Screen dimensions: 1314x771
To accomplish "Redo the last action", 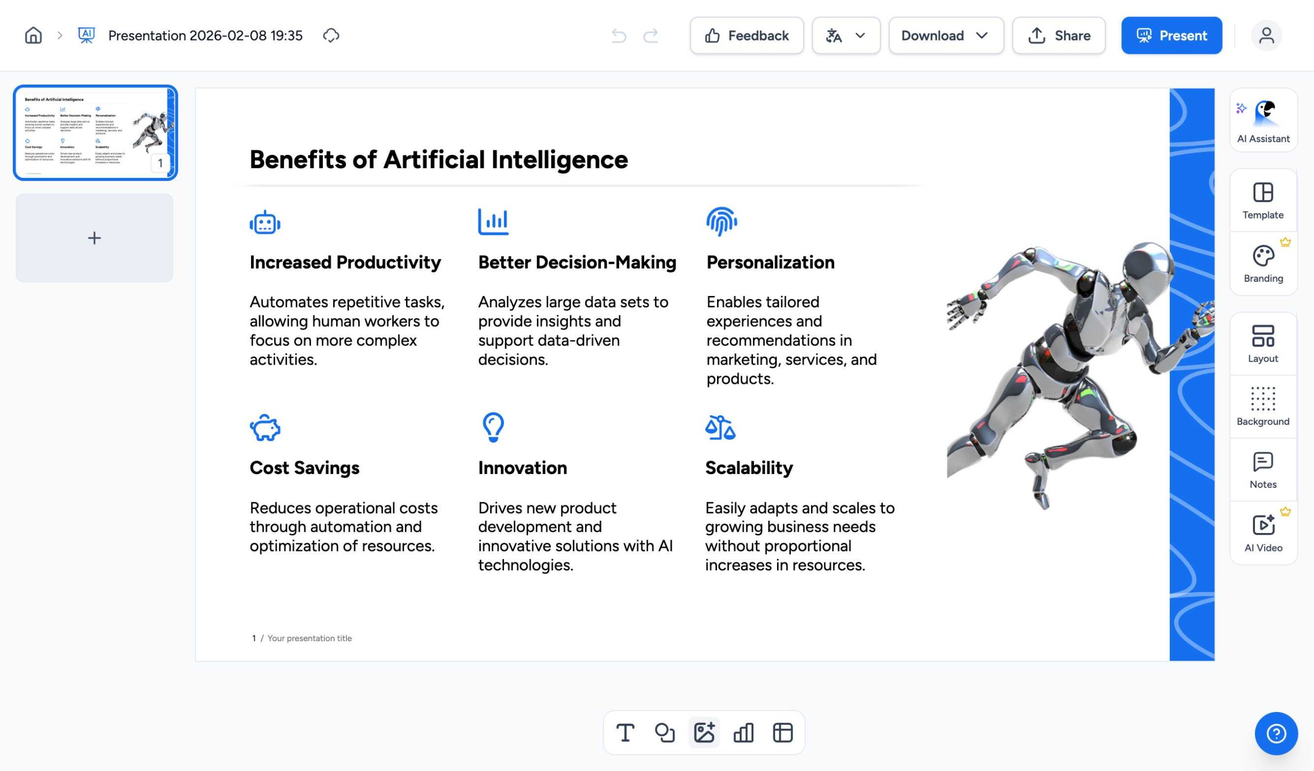I will click(x=651, y=35).
